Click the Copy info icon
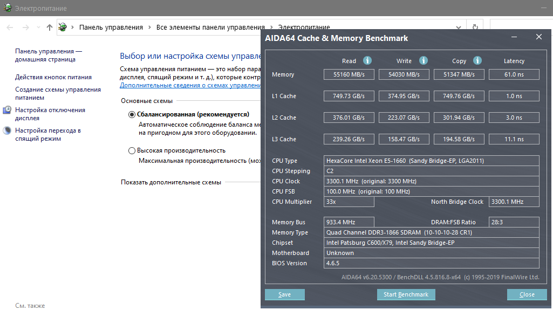Screen dimensions: 553x310 pos(477,60)
